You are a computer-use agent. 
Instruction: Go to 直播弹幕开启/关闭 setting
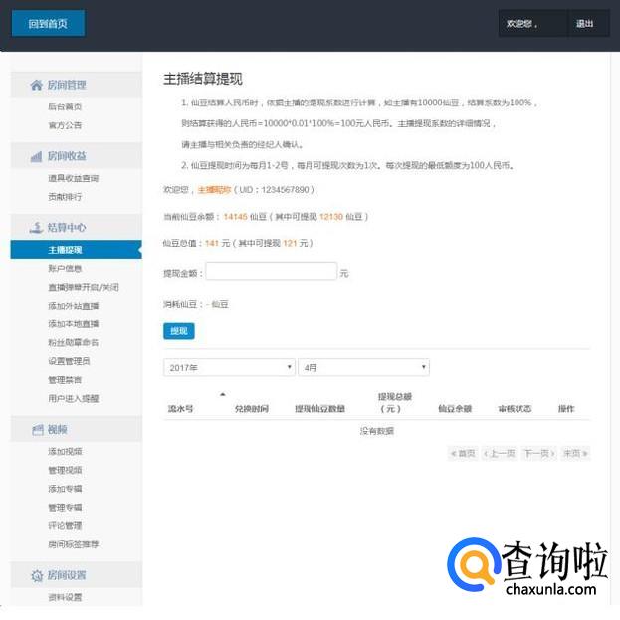(84, 287)
